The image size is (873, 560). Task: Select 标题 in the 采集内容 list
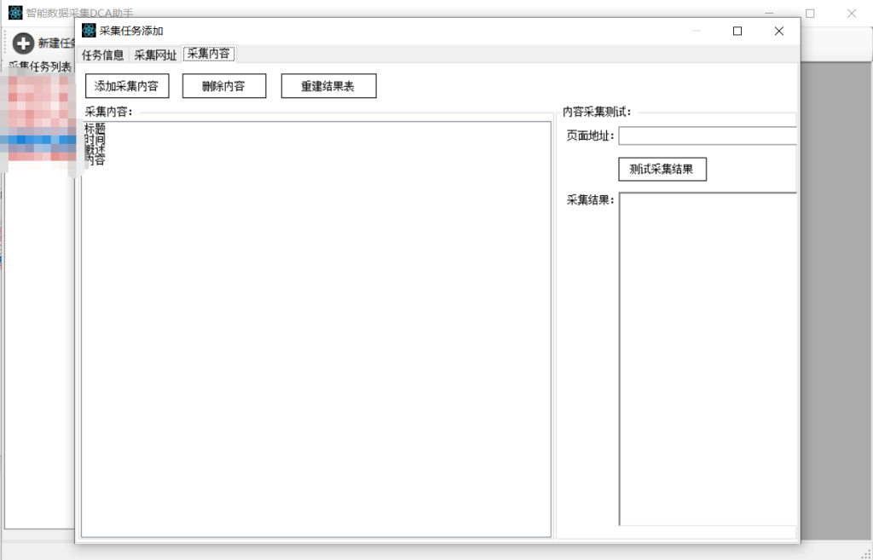[95, 128]
